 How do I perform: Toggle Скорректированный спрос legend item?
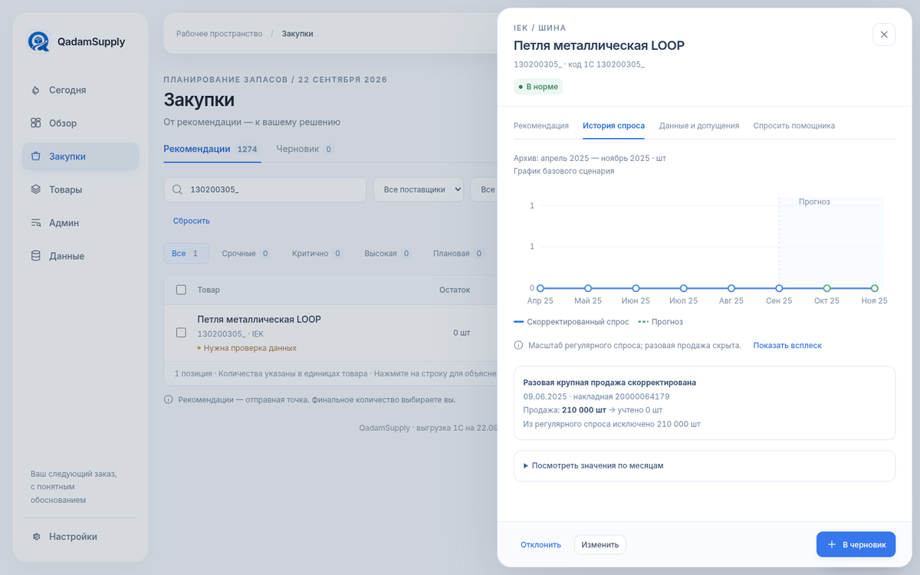(571, 322)
